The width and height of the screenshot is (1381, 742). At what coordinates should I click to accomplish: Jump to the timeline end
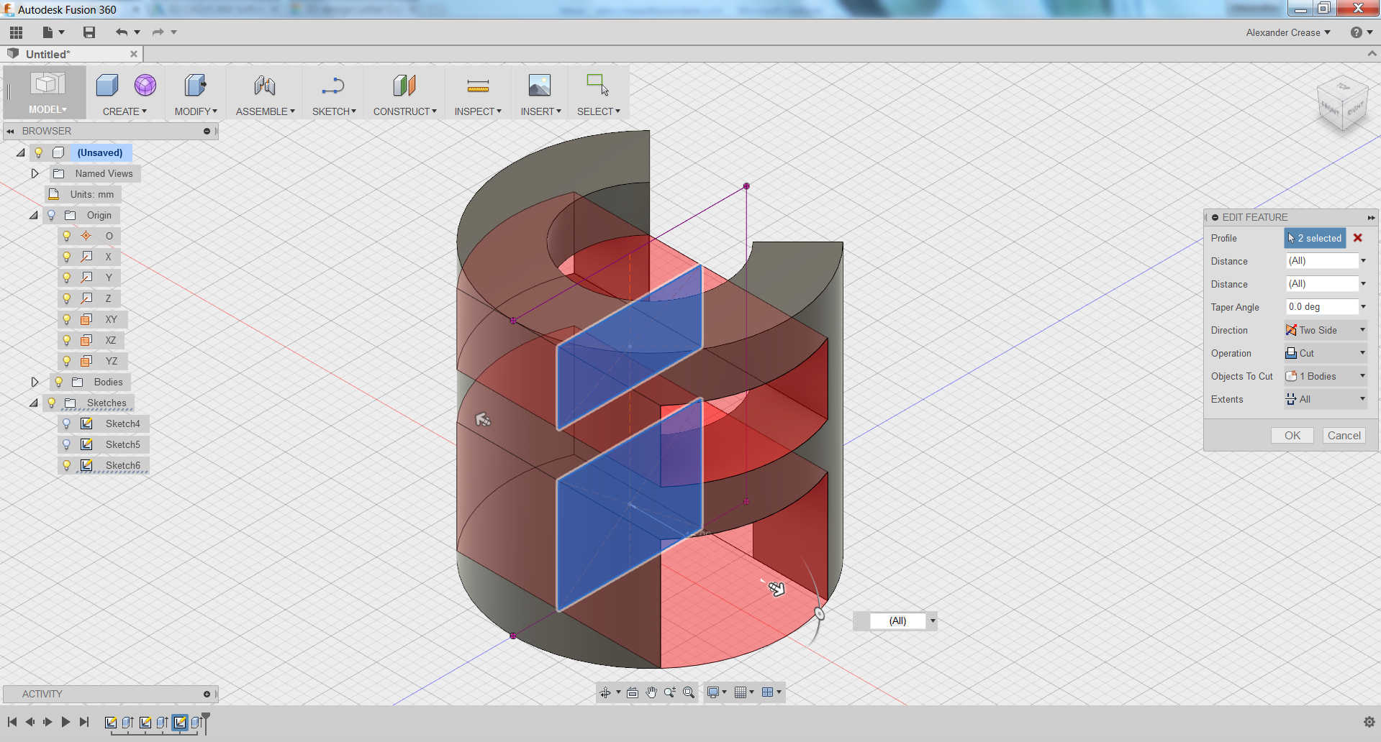coord(84,722)
